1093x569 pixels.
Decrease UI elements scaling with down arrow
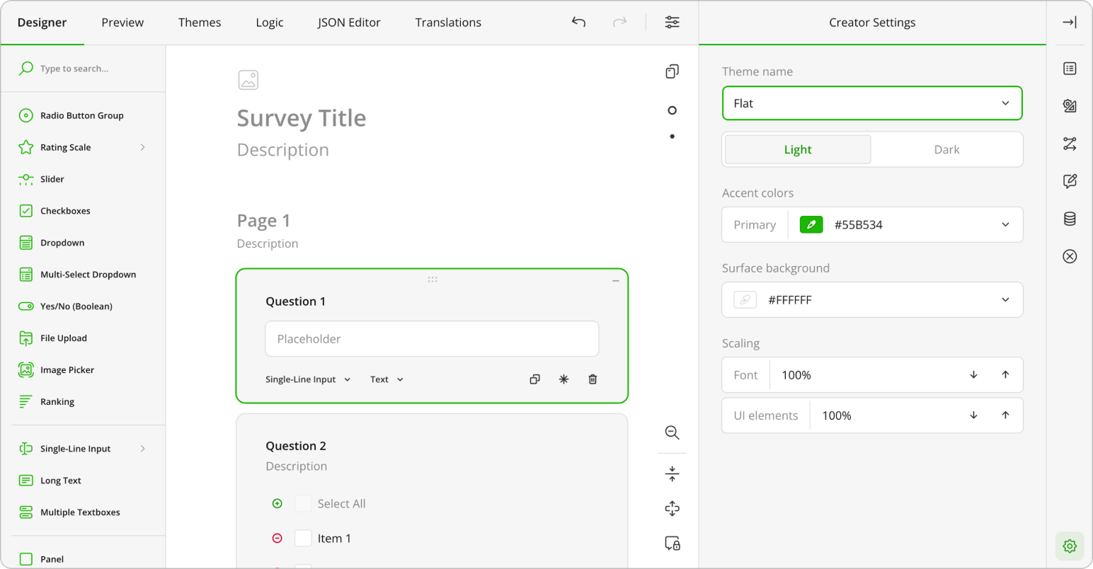point(973,415)
